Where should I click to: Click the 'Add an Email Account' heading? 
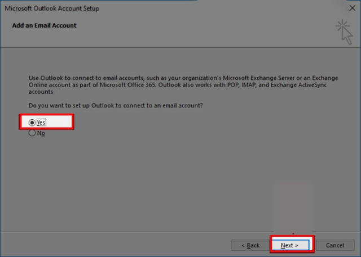(x=44, y=25)
